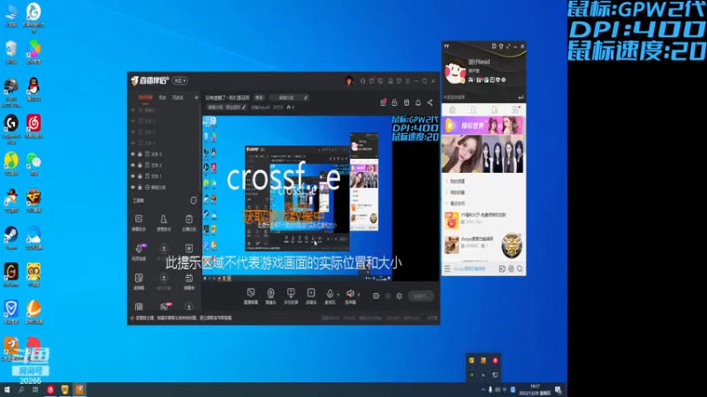The height and width of the screenshot is (397, 707).
Task: Hide the 文本1 layer with its eye icon
Action: coord(133,176)
